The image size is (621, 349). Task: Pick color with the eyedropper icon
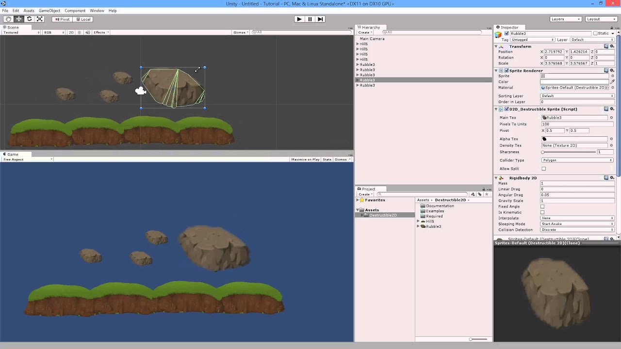[612, 81]
